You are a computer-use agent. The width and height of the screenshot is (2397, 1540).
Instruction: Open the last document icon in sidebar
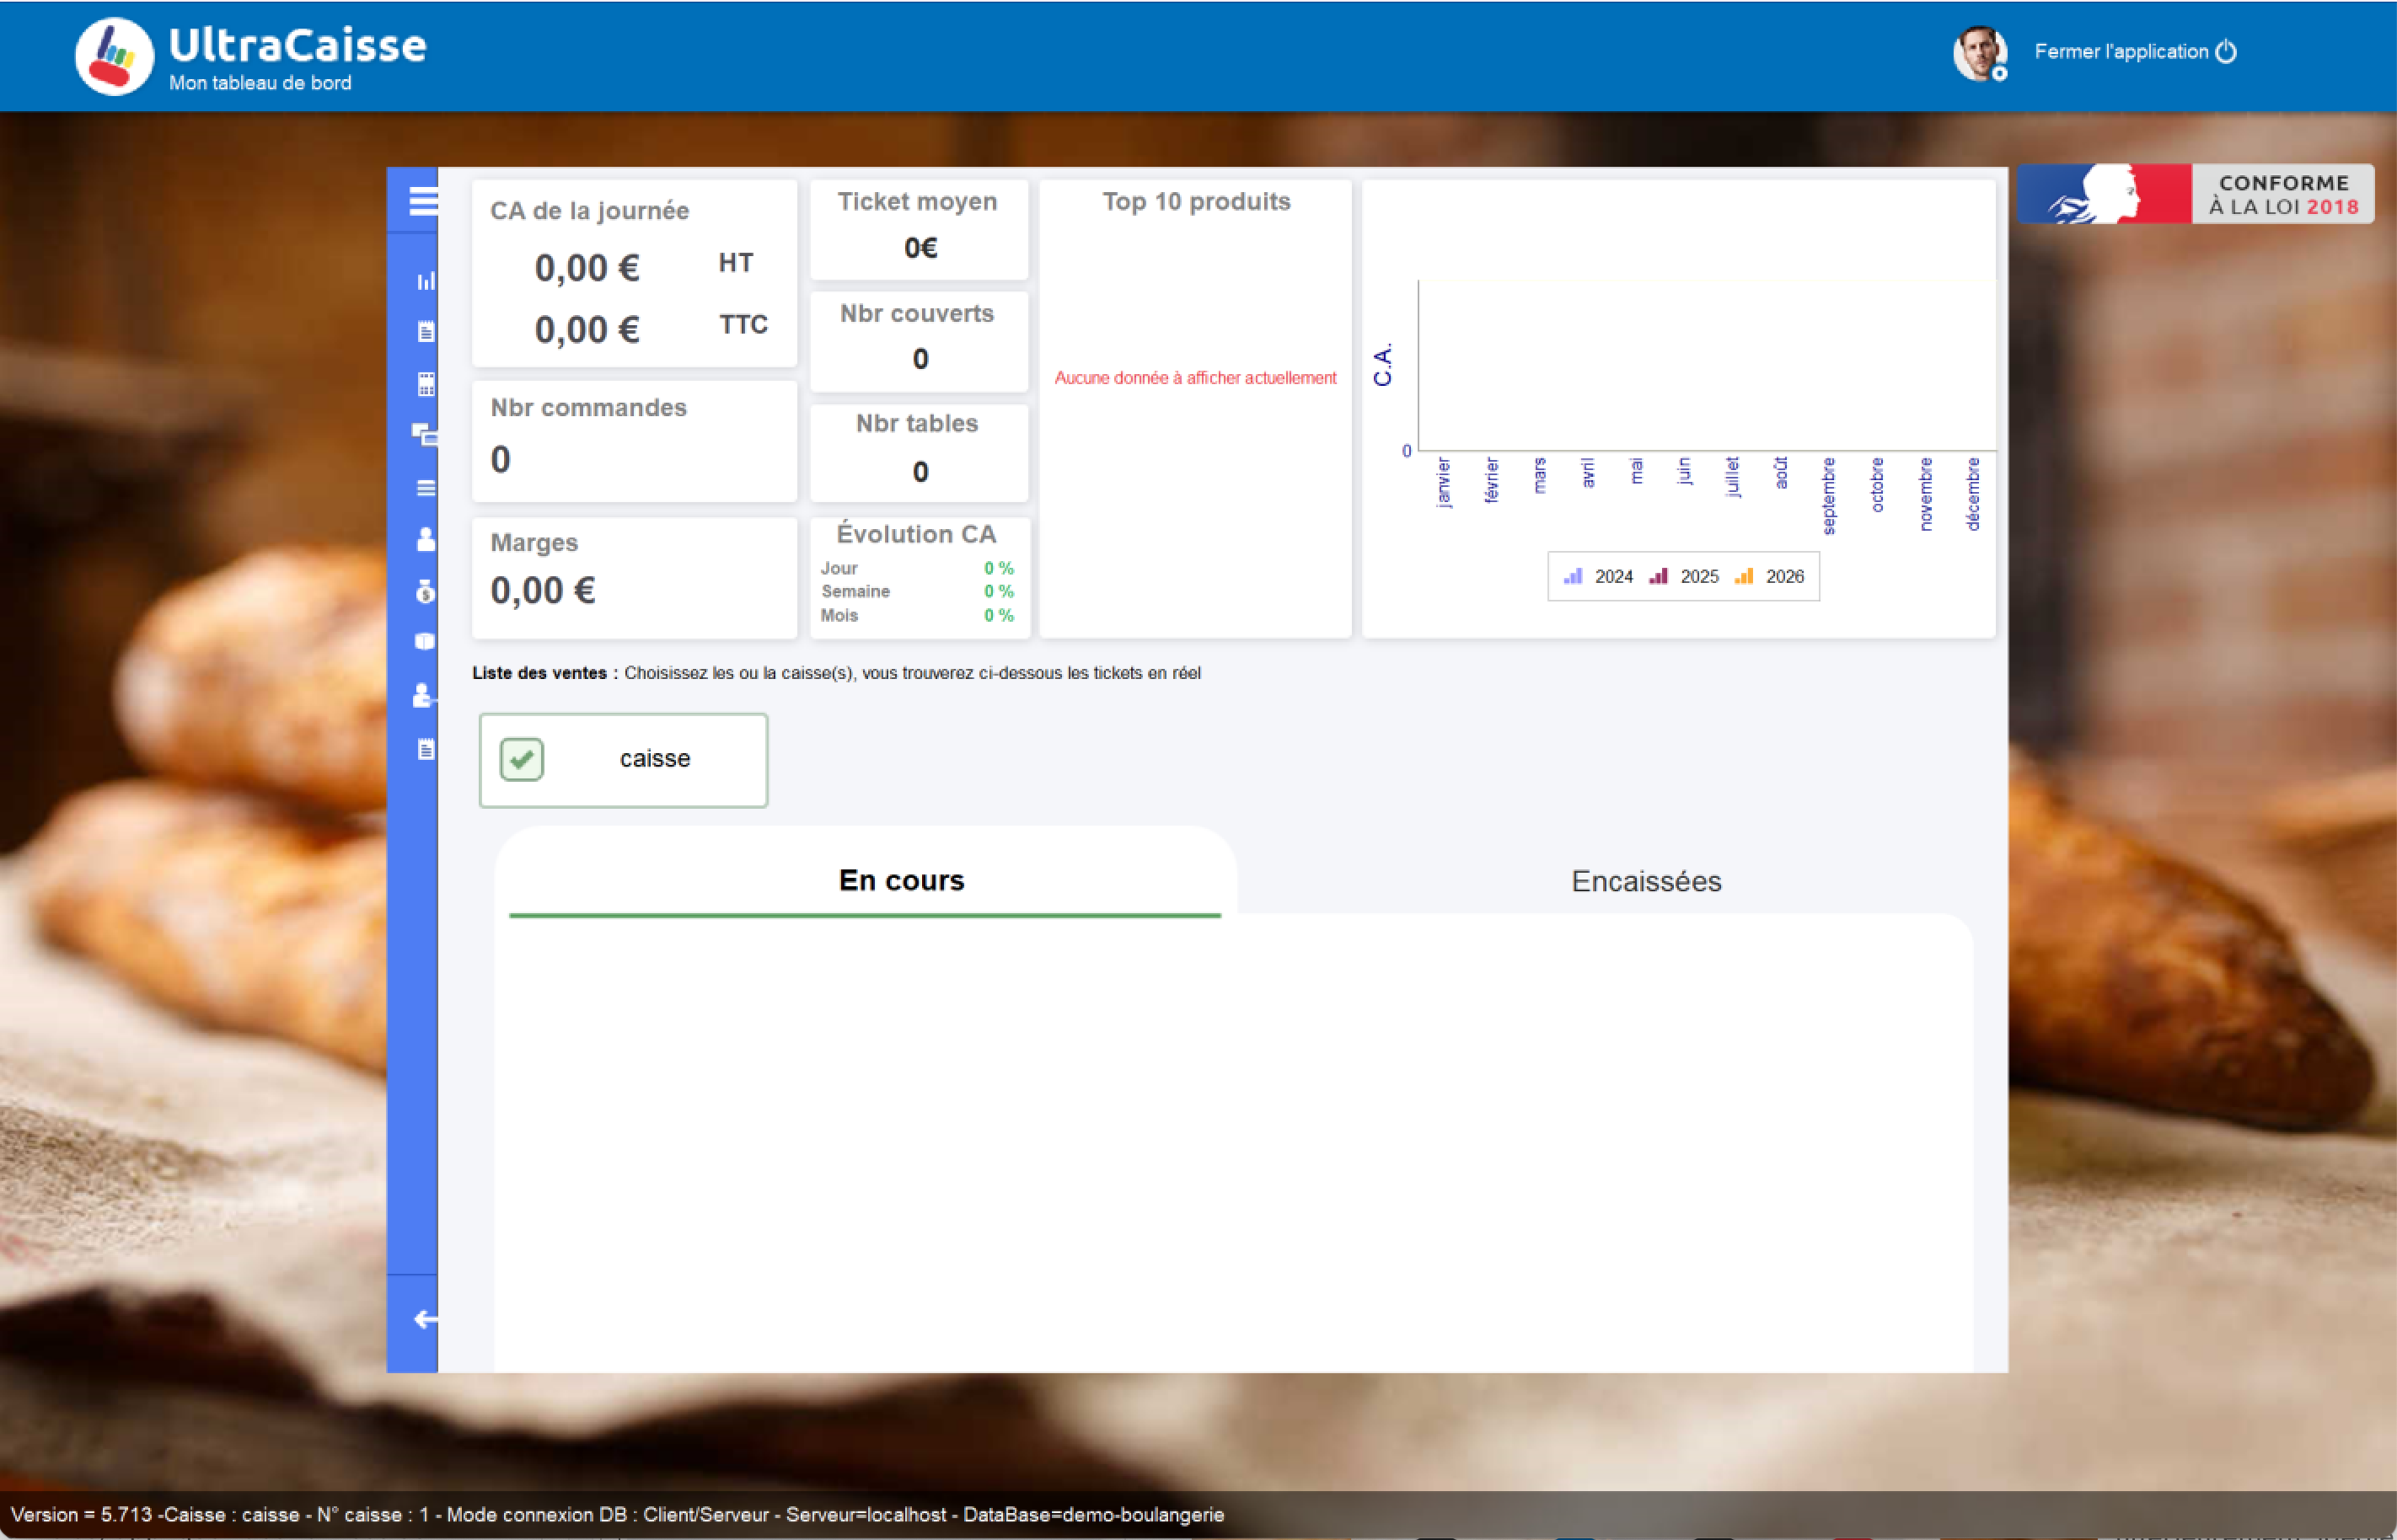click(426, 749)
